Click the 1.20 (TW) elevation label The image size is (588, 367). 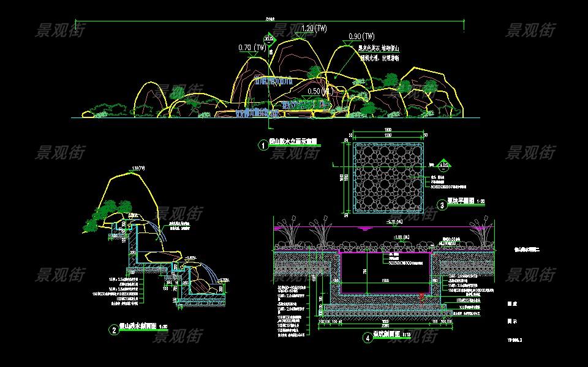(314, 29)
